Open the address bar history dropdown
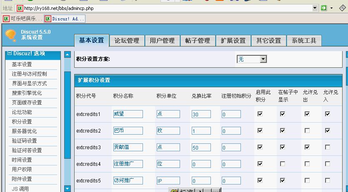This screenshot has width=348, height=192. coord(315,8)
